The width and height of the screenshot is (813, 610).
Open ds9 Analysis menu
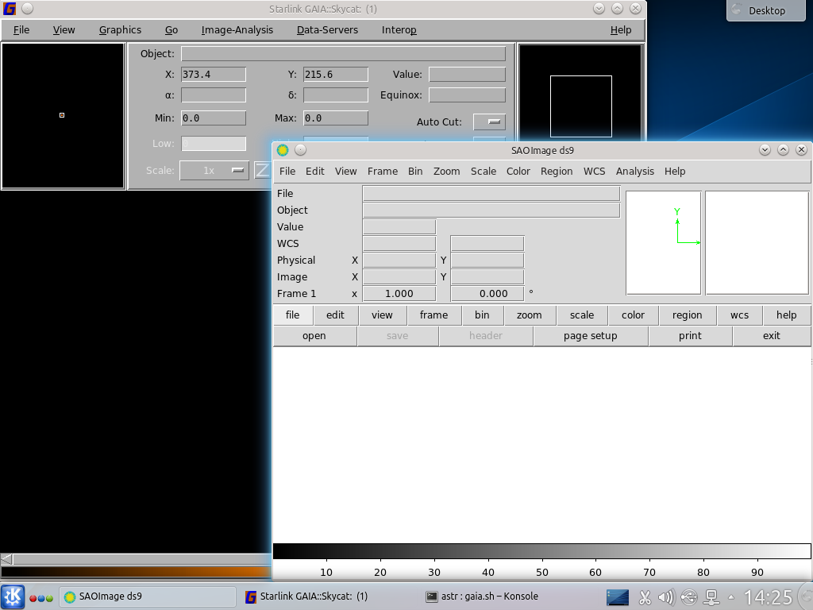[634, 172]
